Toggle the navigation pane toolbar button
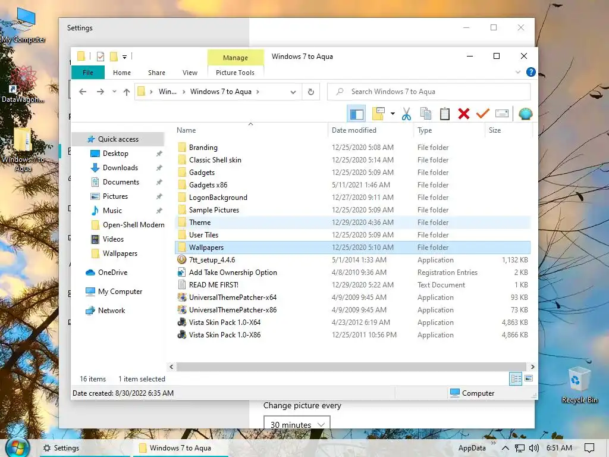 pos(356,114)
